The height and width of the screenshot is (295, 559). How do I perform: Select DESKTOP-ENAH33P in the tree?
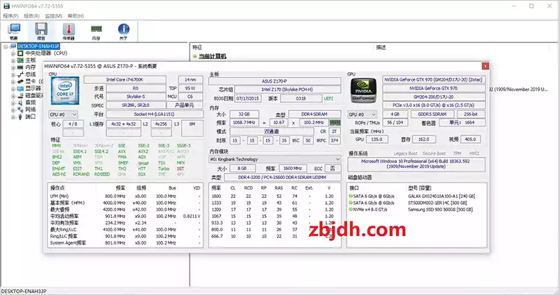tap(38, 47)
